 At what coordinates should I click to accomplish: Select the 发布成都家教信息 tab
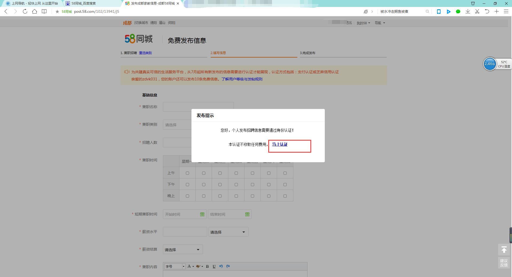pos(152,3)
